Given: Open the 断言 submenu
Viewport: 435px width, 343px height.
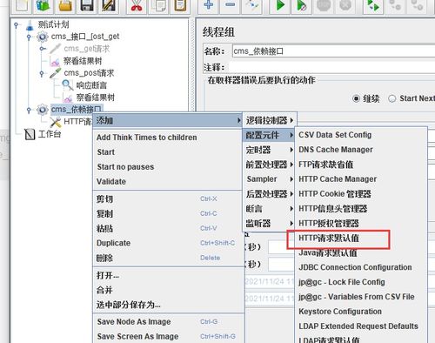Looking at the screenshot, I should [x=269, y=209].
